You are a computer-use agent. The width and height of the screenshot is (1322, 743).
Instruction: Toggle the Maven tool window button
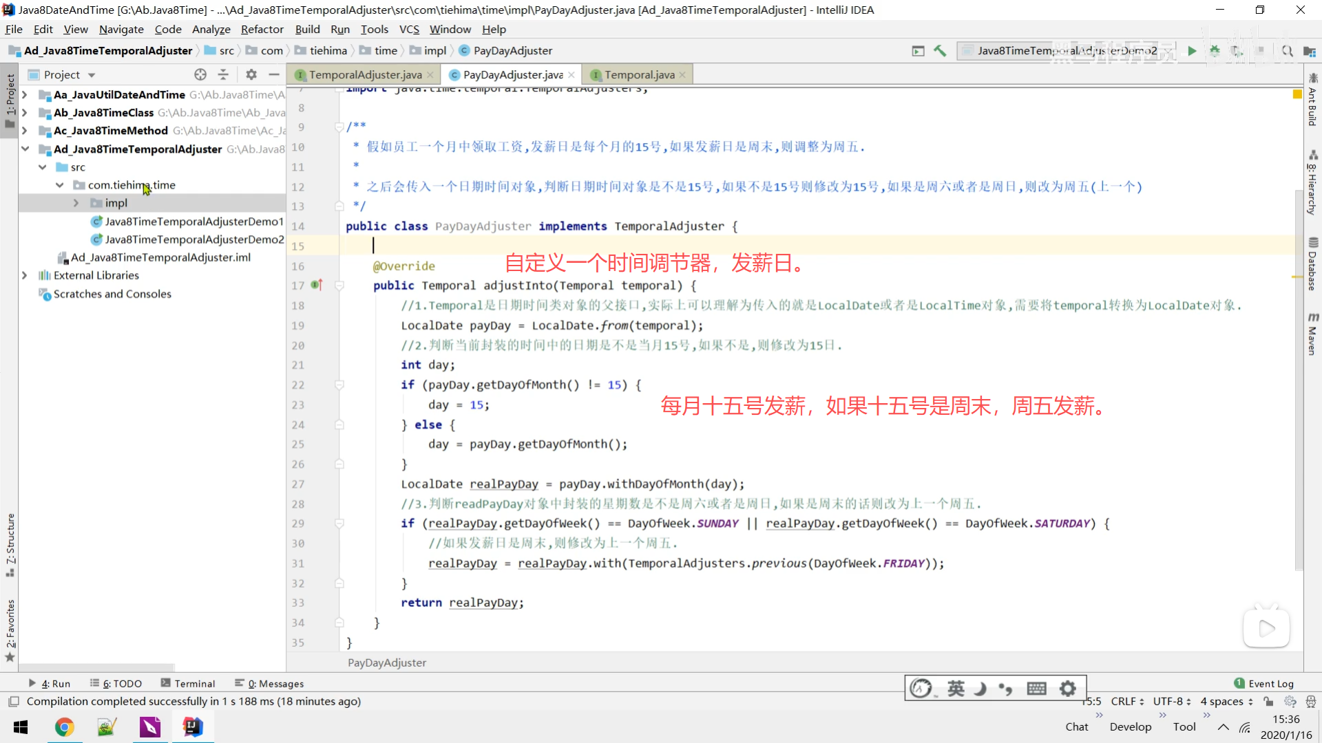point(1312,334)
